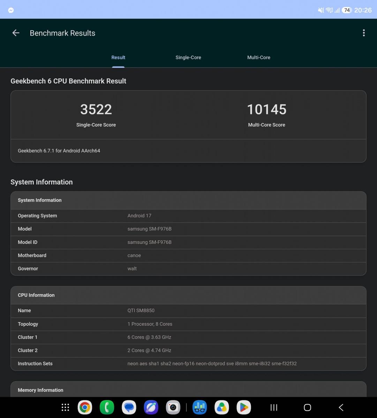Tap the Governor value walt
377x418 pixels.
132,269
